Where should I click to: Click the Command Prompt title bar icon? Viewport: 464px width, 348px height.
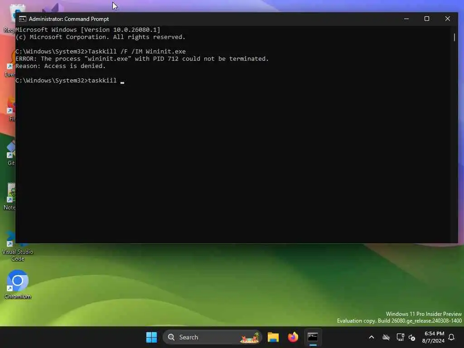23,19
